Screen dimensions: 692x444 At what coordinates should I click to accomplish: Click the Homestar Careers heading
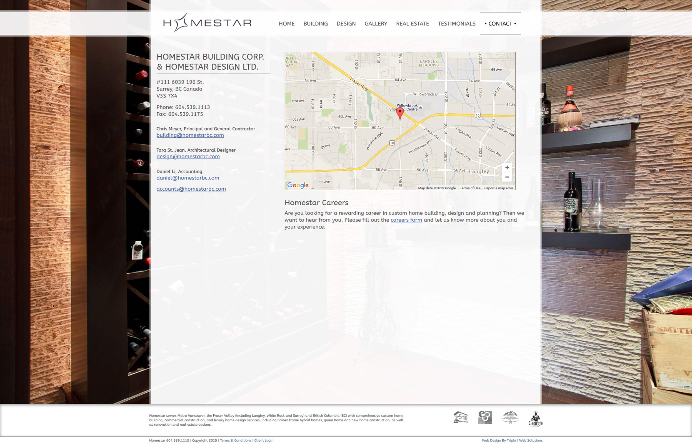(x=316, y=202)
